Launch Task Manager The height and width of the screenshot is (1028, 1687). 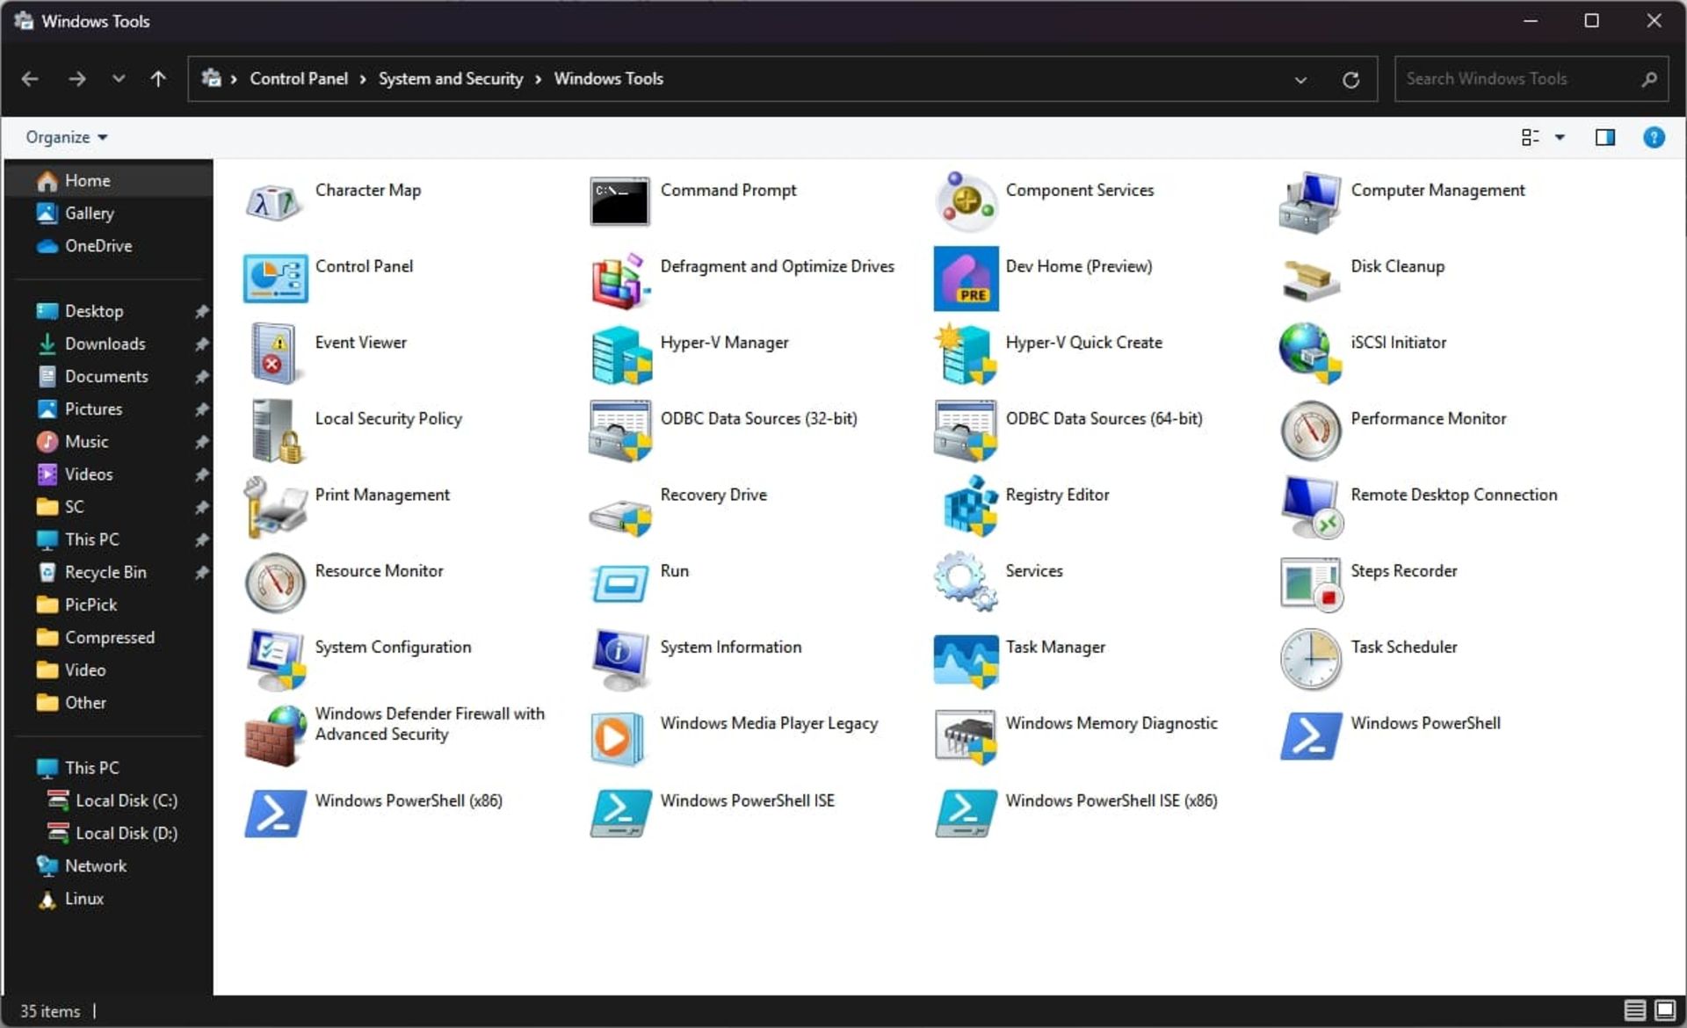coord(1055,648)
